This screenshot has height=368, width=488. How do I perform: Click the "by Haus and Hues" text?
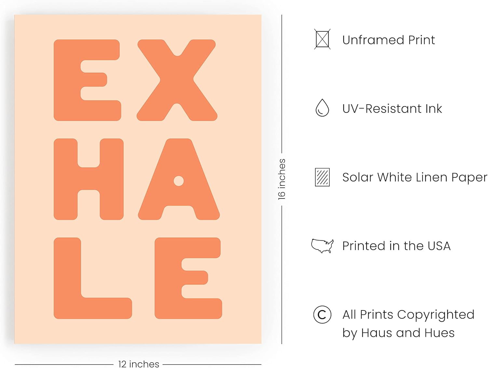pos(398,333)
